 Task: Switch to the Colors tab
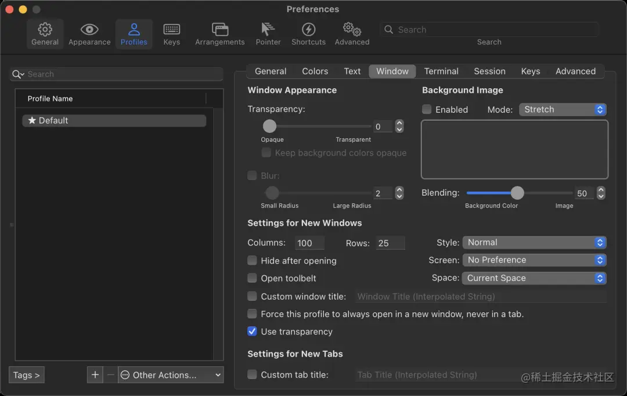[315, 71]
